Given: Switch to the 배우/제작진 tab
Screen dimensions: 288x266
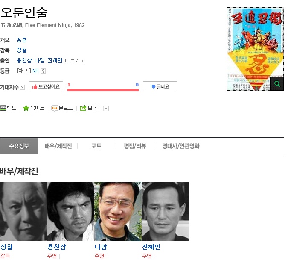Looking at the screenshot, I should tap(58, 146).
